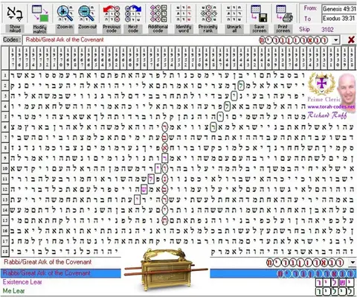The height and width of the screenshot is (297, 357).
Task: Click the Skip label
Action: click(304, 29)
